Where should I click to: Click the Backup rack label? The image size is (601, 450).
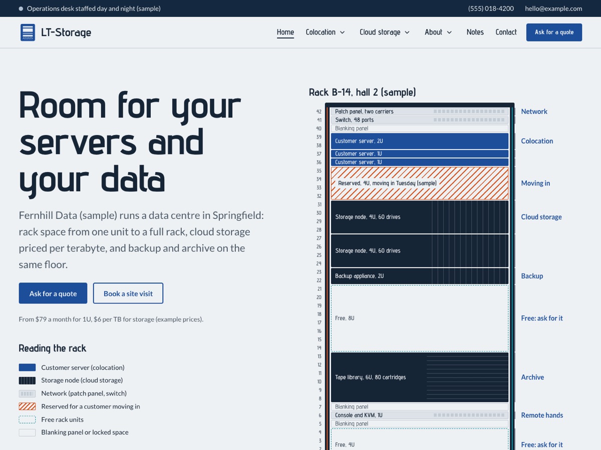(532, 276)
